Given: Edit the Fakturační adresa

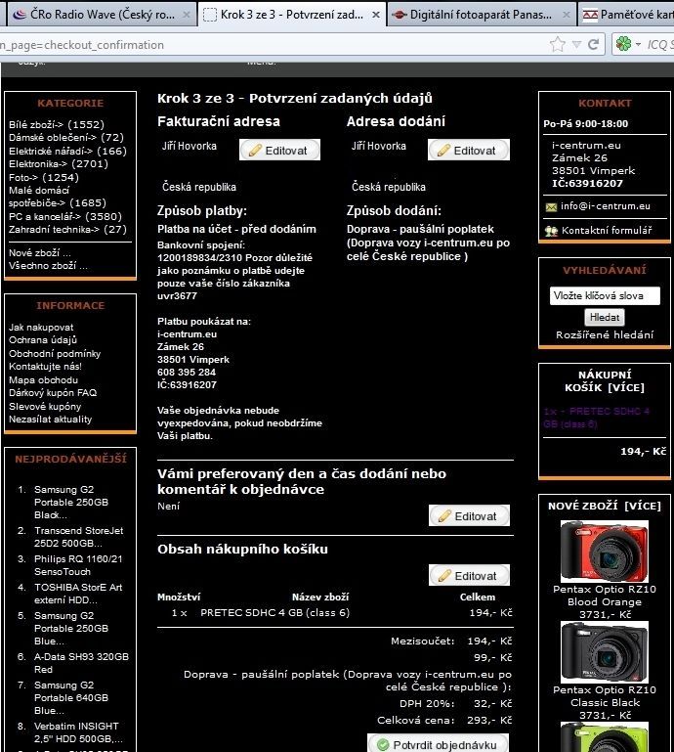Looking at the screenshot, I should (x=279, y=151).
